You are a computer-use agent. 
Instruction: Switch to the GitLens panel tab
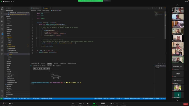[56, 63]
